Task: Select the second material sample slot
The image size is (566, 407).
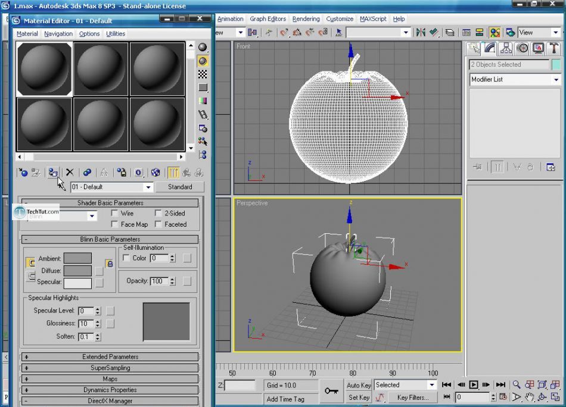Action: [x=101, y=69]
